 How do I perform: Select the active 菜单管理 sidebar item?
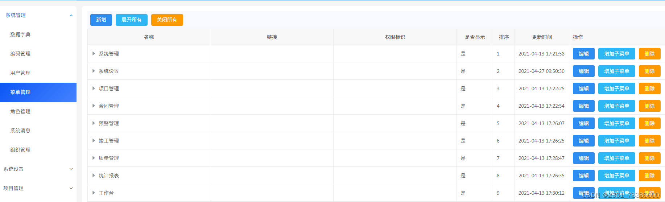[x=38, y=92]
